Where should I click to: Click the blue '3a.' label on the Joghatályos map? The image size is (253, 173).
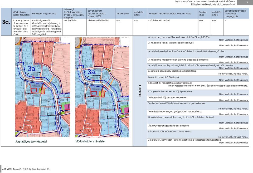pos(32,69)
